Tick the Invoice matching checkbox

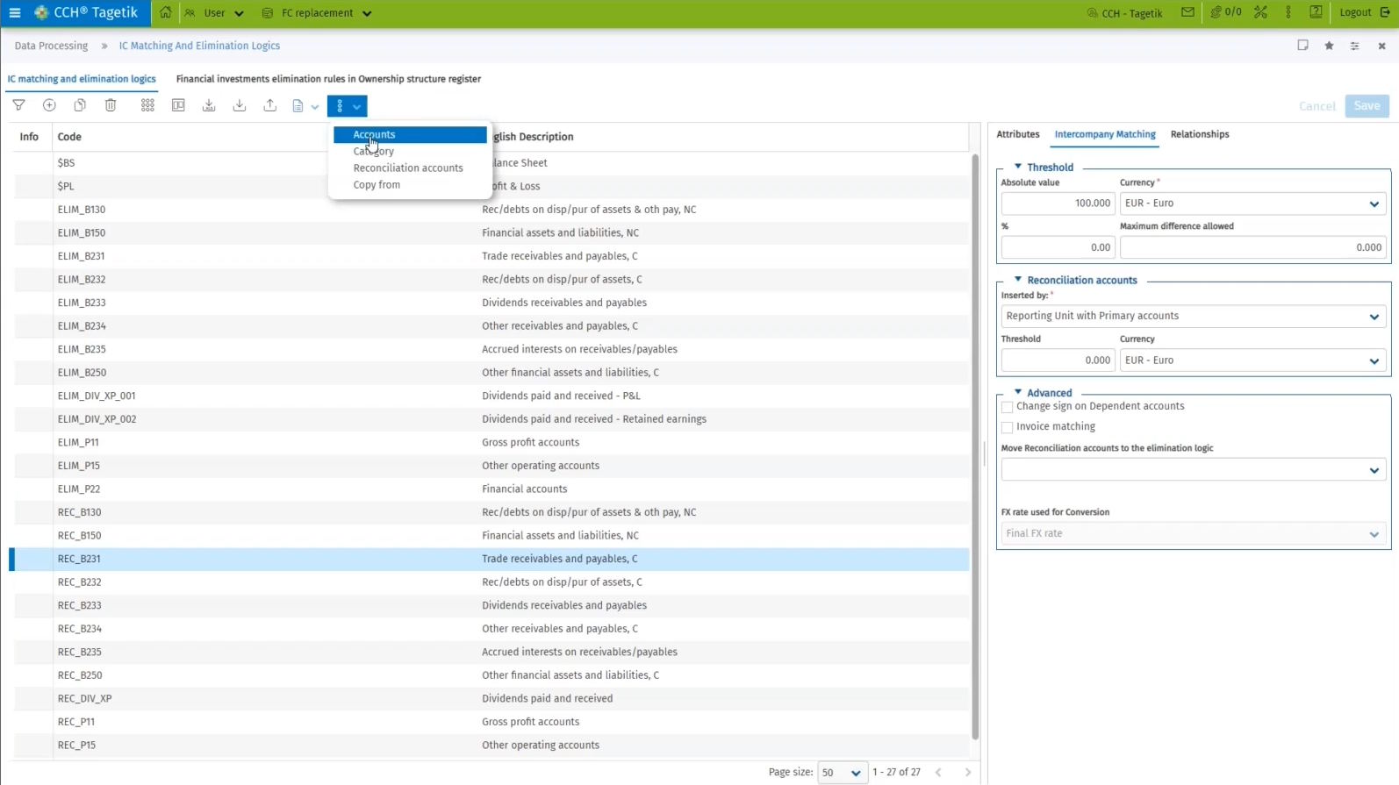click(1008, 427)
